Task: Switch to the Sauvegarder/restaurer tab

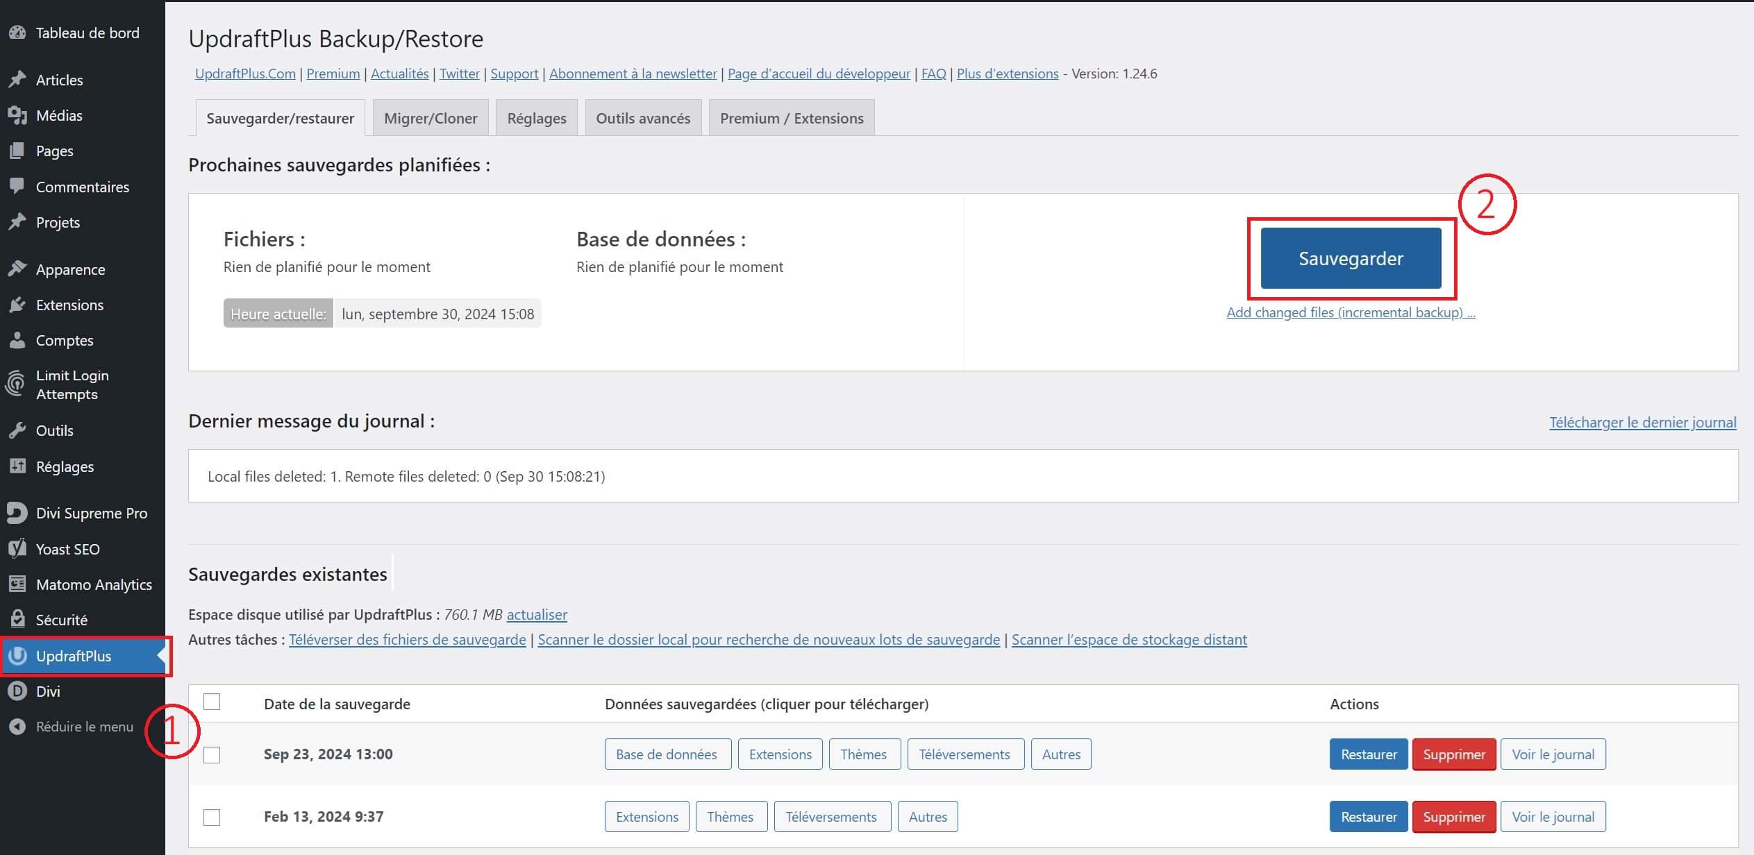Action: pos(281,118)
